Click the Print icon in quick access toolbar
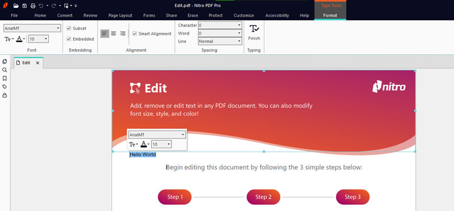The image size is (454, 211). (x=33, y=6)
